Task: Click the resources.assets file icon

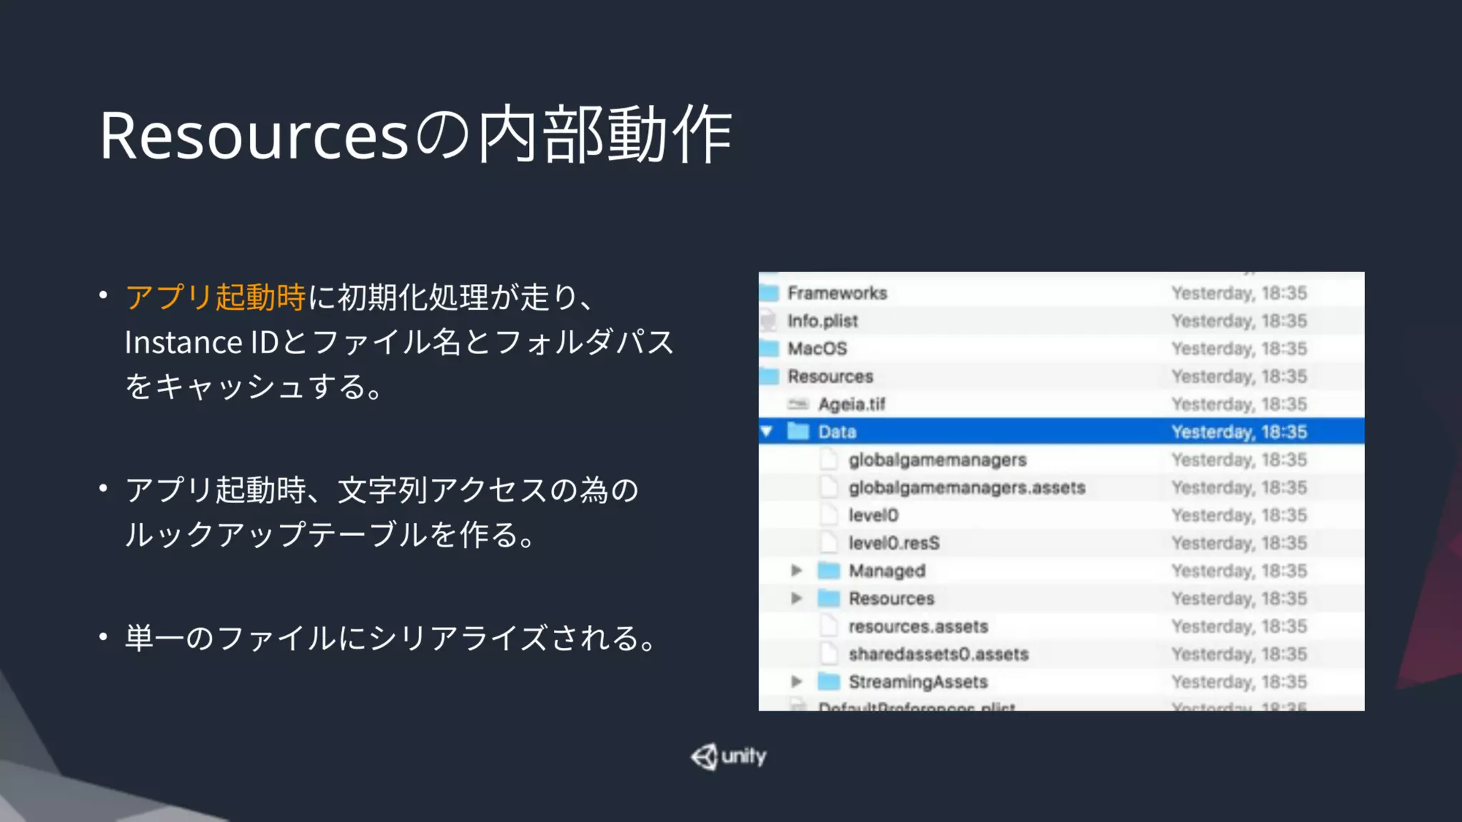Action: point(829,626)
